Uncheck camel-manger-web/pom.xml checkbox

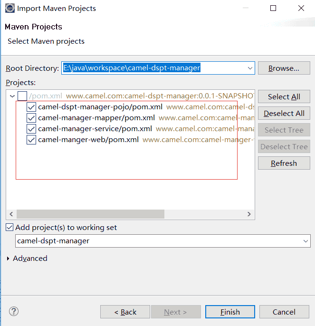click(31, 140)
